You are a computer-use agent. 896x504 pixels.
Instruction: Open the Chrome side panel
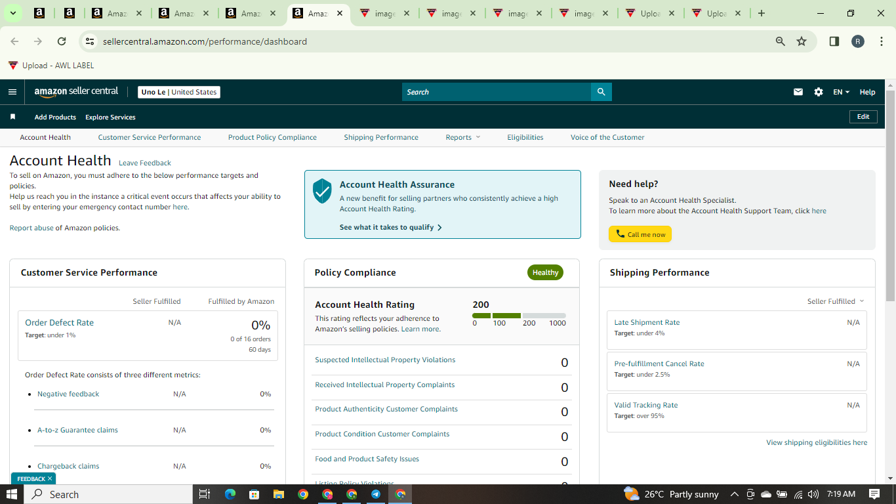(x=834, y=41)
